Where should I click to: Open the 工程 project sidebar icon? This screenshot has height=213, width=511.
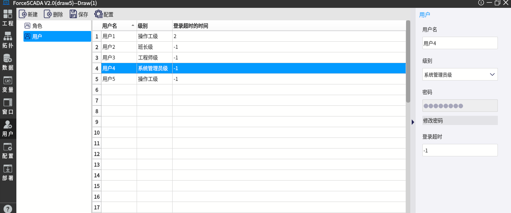tap(8, 18)
